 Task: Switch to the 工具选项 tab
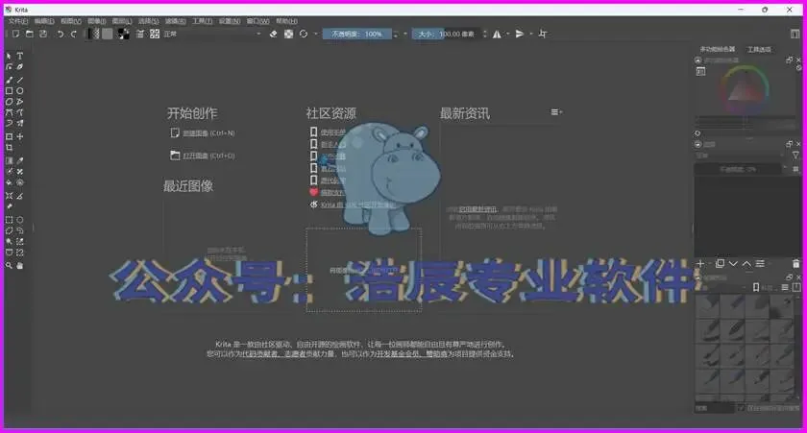point(759,49)
